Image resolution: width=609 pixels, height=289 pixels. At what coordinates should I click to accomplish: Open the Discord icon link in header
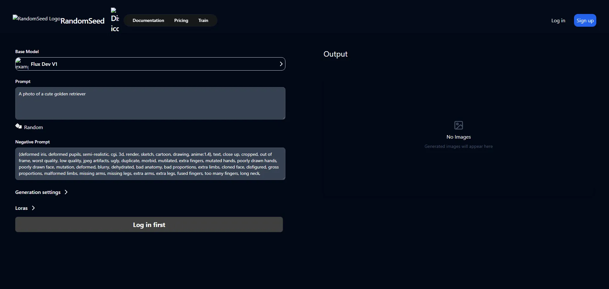tap(115, 20)
